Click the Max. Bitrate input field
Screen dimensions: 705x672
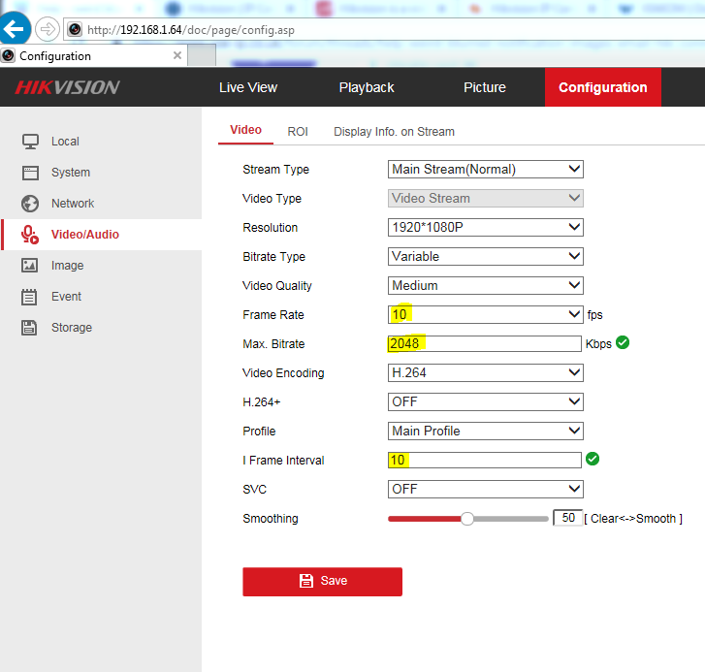pyautogui.click(x=485, y=343)
